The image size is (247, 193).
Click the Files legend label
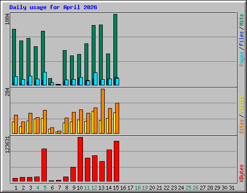(x=241, y=38)
